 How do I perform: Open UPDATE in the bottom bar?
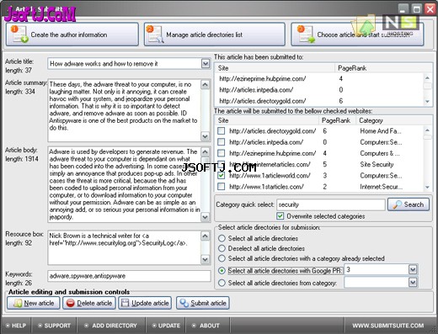click(x=166, y=326)
